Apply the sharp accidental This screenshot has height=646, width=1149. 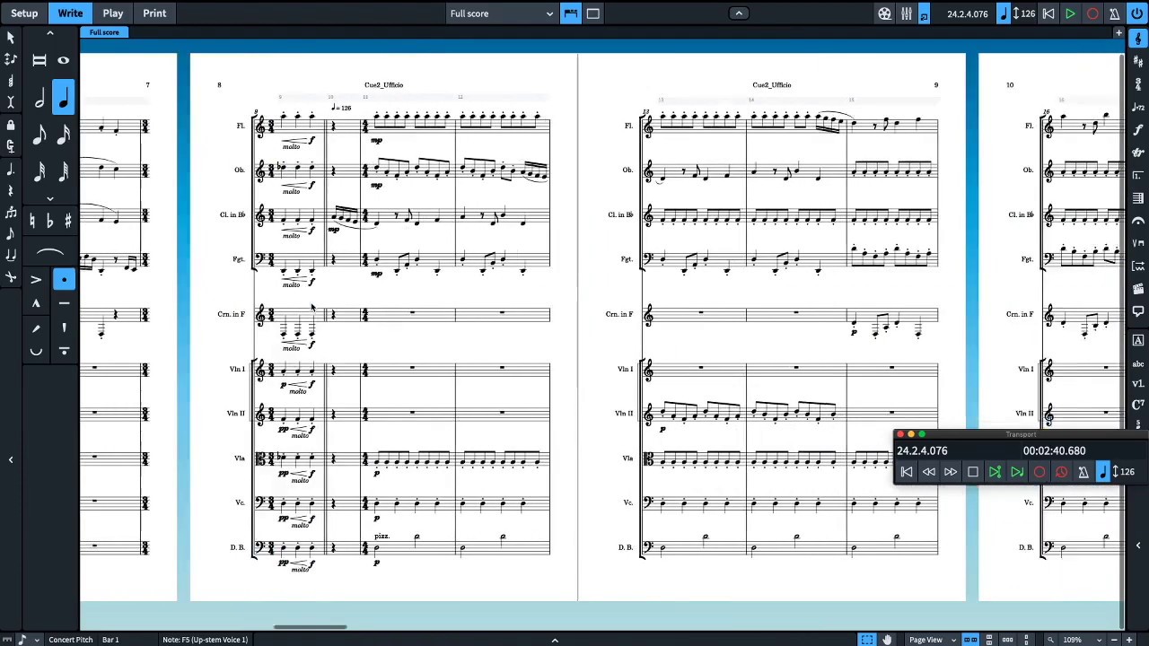(67, 221)
